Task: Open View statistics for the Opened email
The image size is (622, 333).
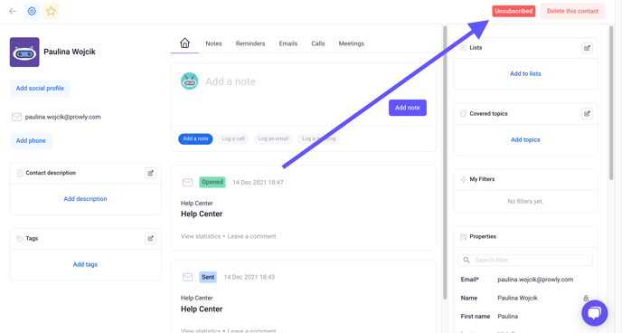Action: click(x=201, y=236)
